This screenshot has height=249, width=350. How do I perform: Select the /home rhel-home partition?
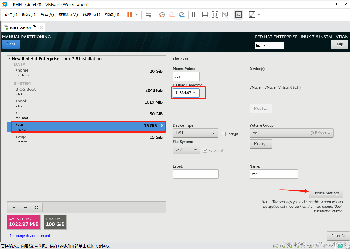pyautogui.click(x=87, y=72)
